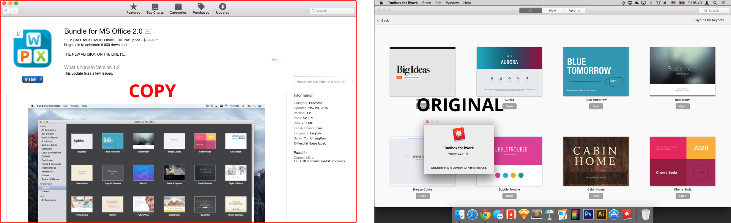Select the Cabin Home thumbnail
Viewport: 731px width, 223px height.
coord(596,161)
